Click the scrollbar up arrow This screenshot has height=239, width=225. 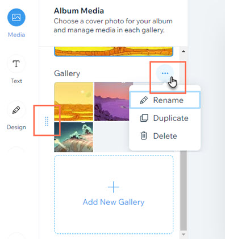click(x=184, y=51)
